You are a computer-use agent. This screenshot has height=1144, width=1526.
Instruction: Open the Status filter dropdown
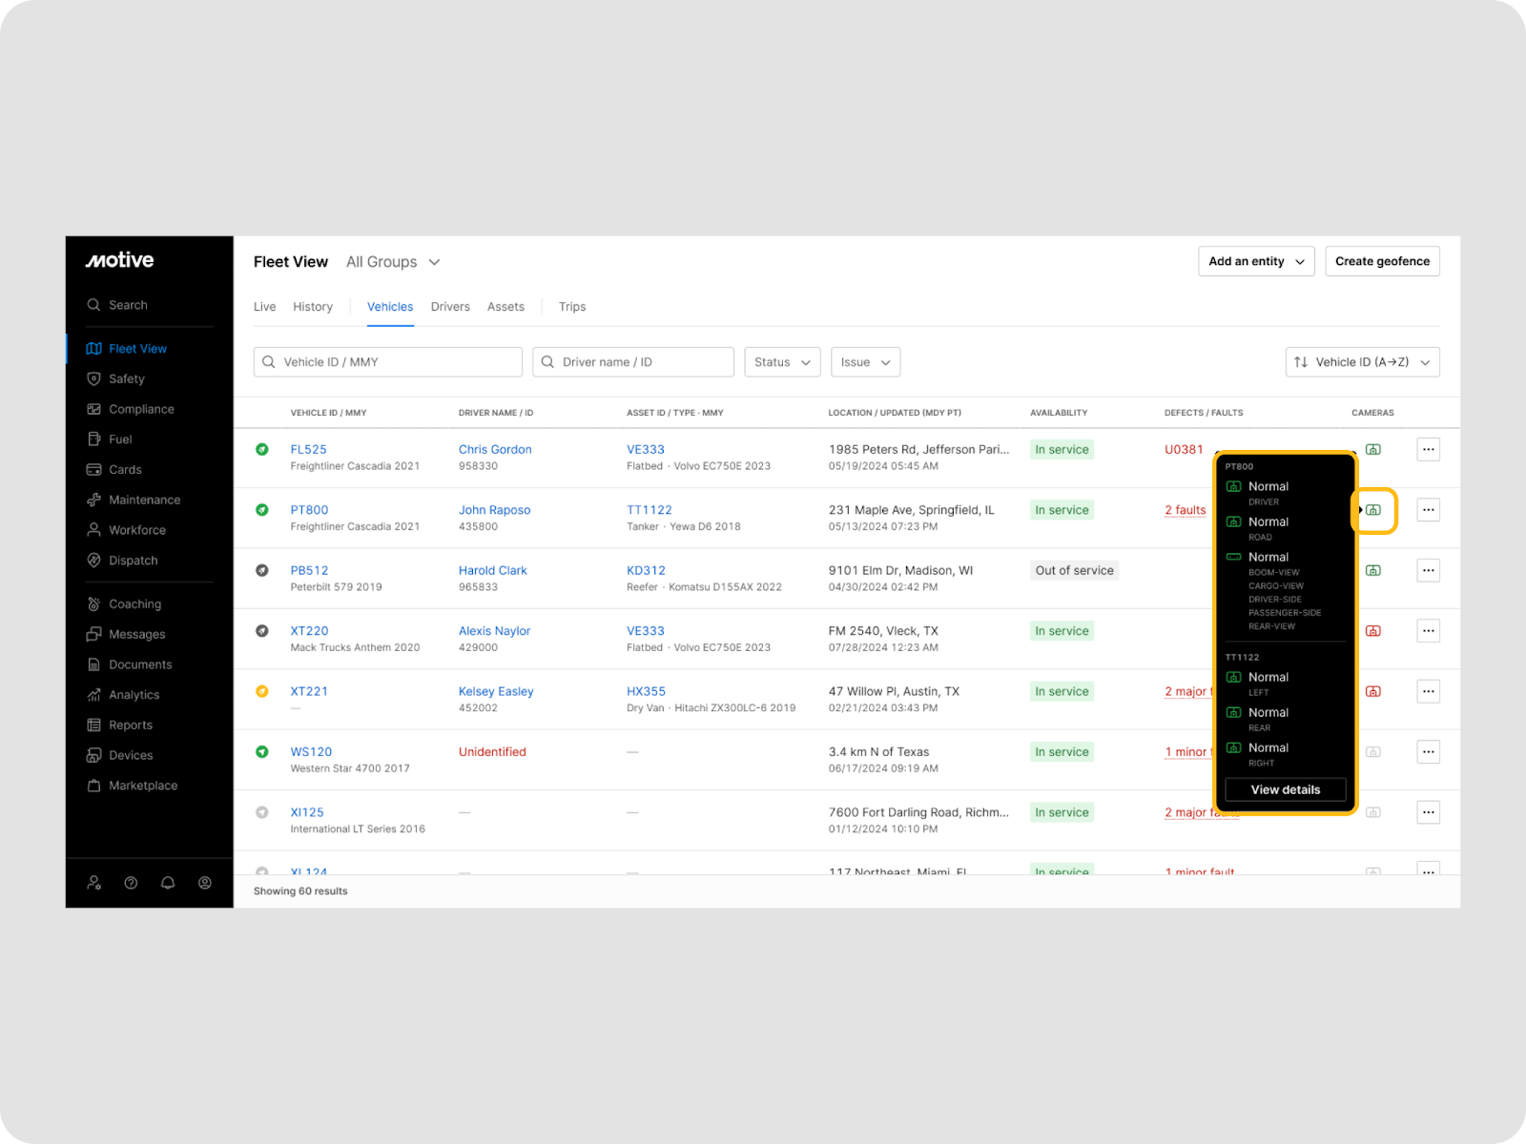coord(782,362)
